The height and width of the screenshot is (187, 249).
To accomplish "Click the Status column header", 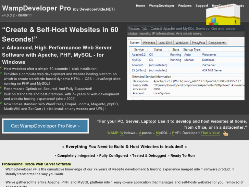I will click(x=158, y=49).
